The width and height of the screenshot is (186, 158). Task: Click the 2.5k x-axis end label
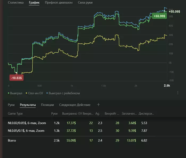point(167,86)
